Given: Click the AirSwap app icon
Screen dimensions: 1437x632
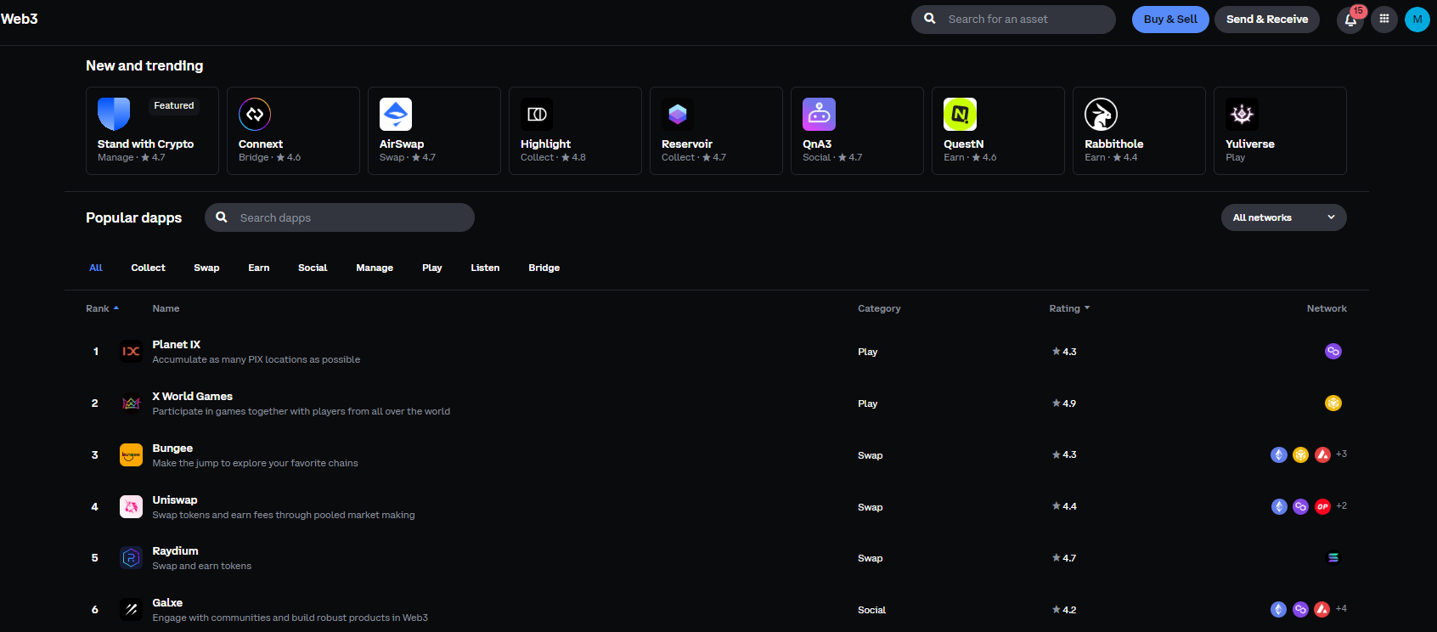Looking at the screenshot, I should 396,114.
